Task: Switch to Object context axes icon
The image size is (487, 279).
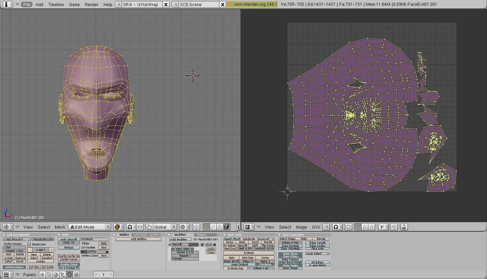Action: coord(63,274)
